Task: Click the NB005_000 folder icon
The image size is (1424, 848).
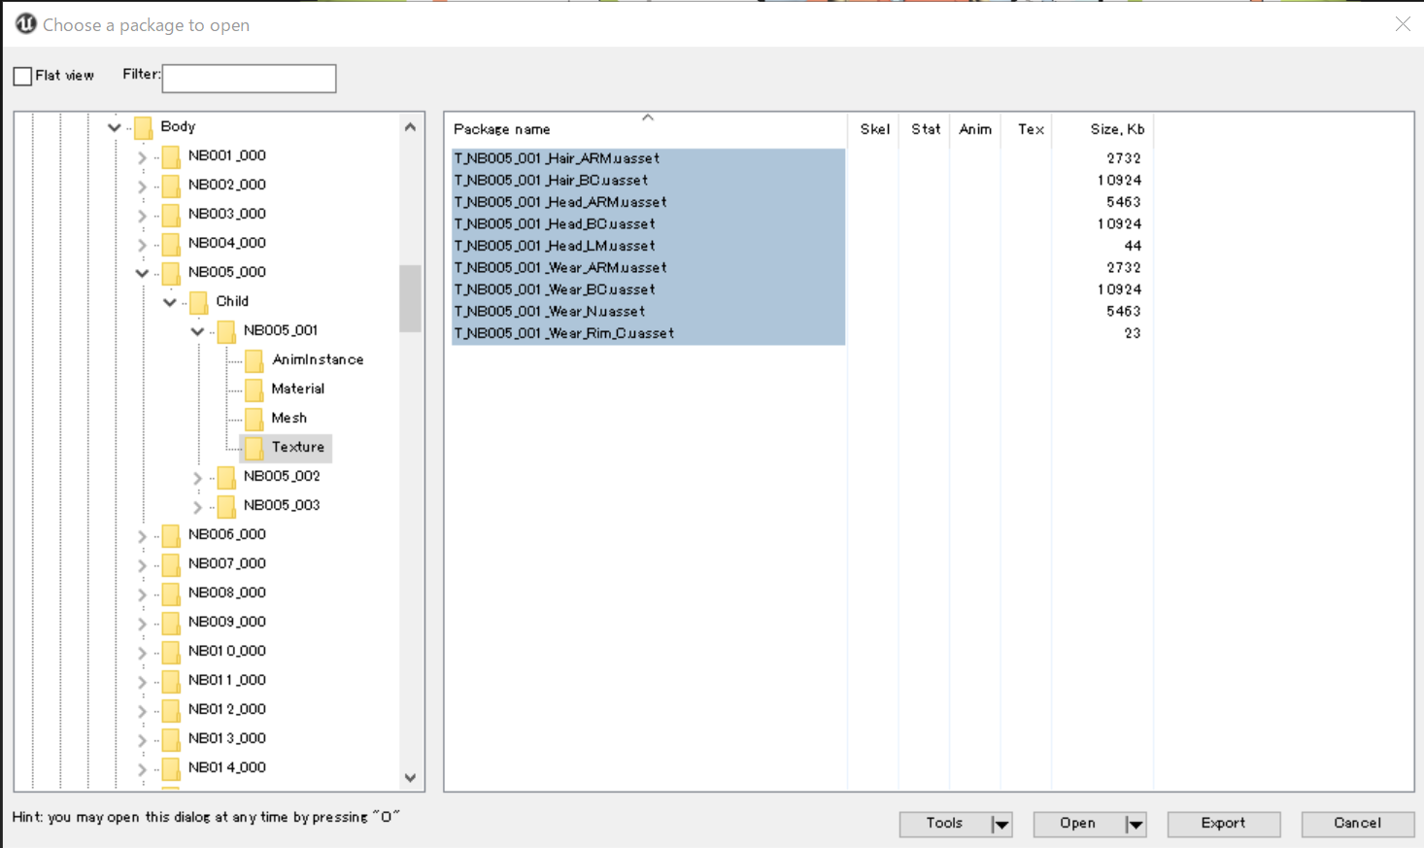Action: (171, 273)
